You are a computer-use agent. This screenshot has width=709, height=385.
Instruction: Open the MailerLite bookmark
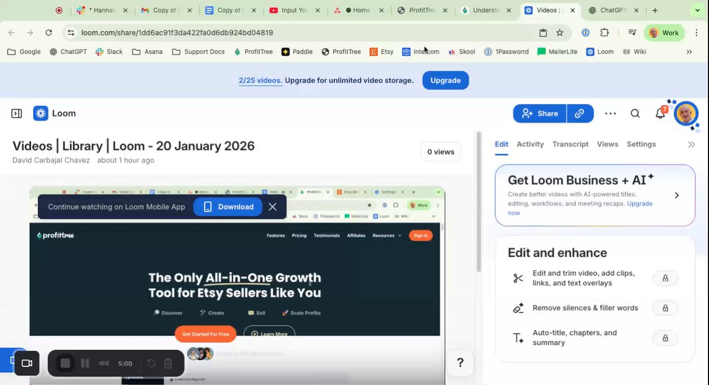(x=557, y=52)
